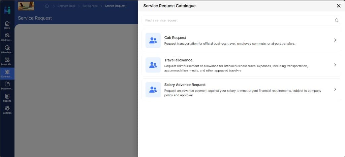
Task: Click the Travel allowance description text
Action: [236, 68]
